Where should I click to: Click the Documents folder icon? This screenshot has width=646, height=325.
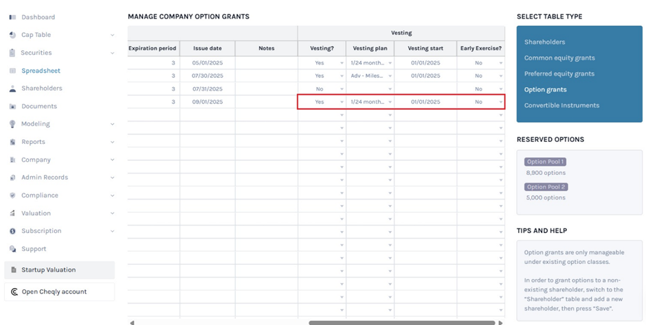coord(12,106)
